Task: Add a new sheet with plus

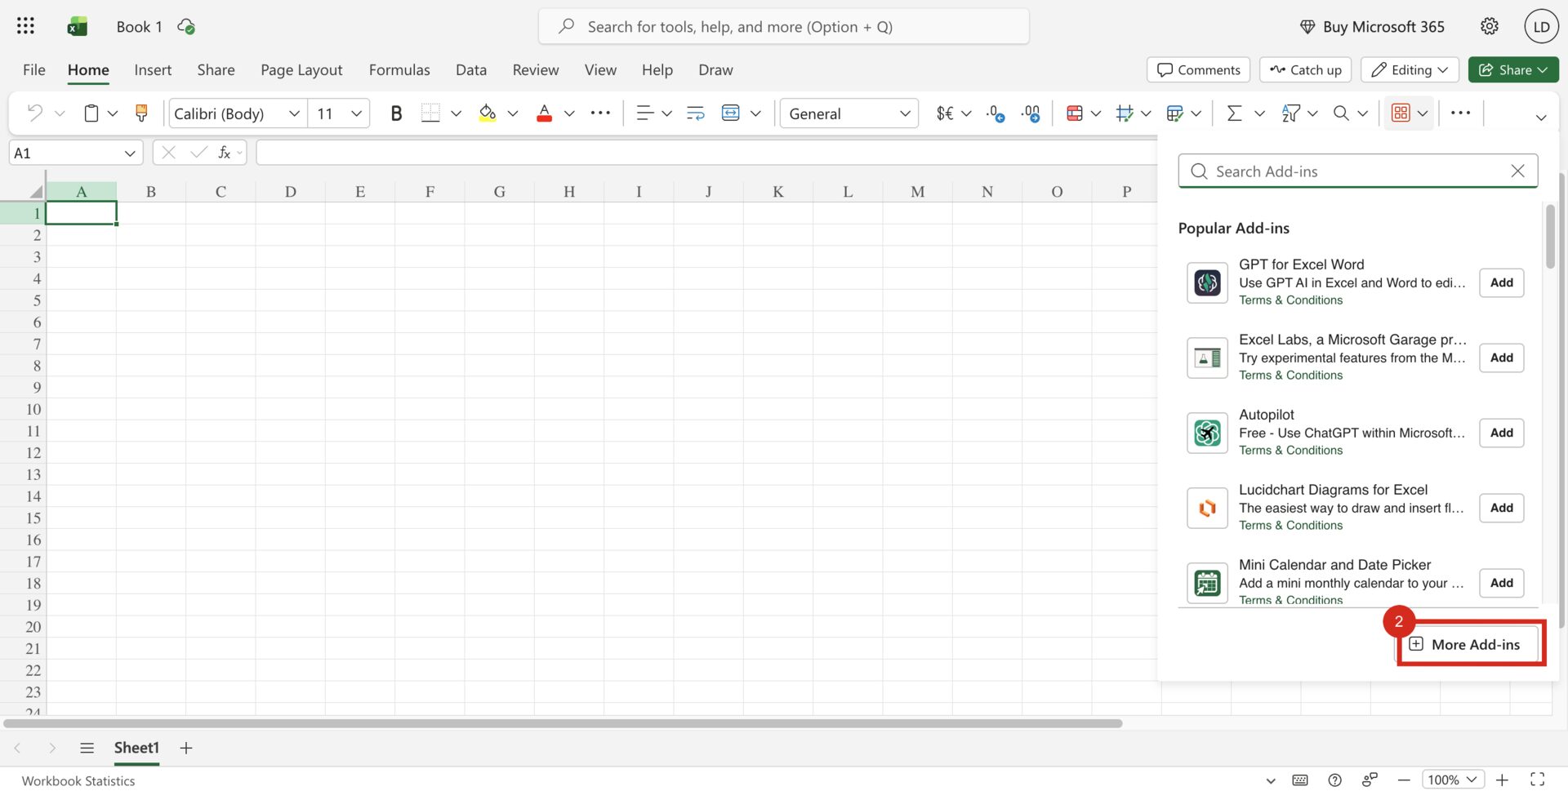Action: click(x=186, y=748)
